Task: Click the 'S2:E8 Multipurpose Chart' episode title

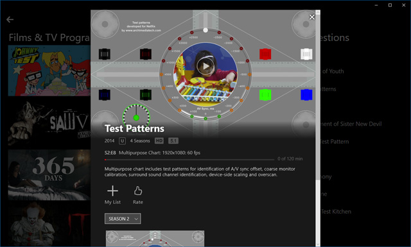Action: [x=152, y=153]
